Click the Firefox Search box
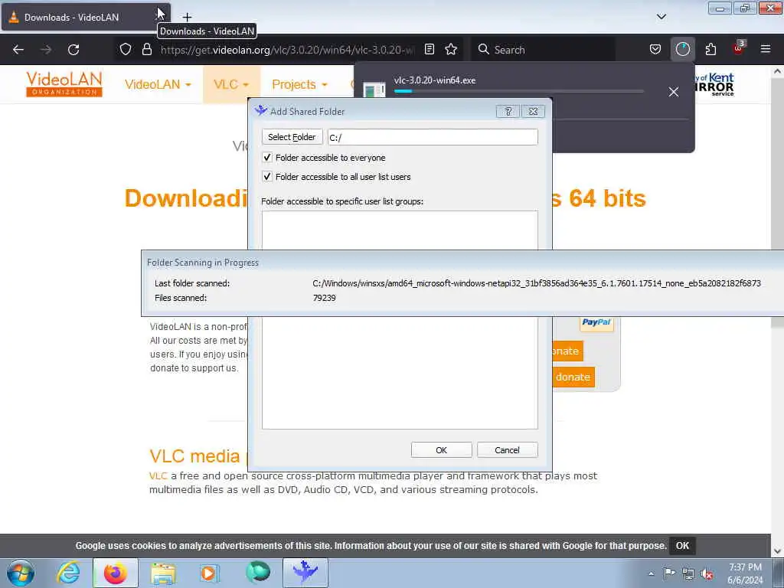The image size is (784, 588). [543, 50]
